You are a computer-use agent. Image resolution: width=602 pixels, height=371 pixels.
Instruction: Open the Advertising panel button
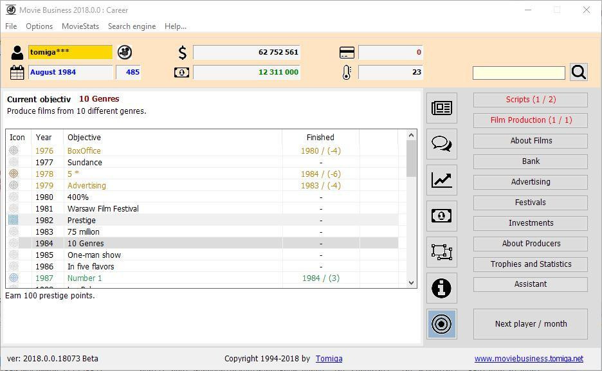[530, 182]
